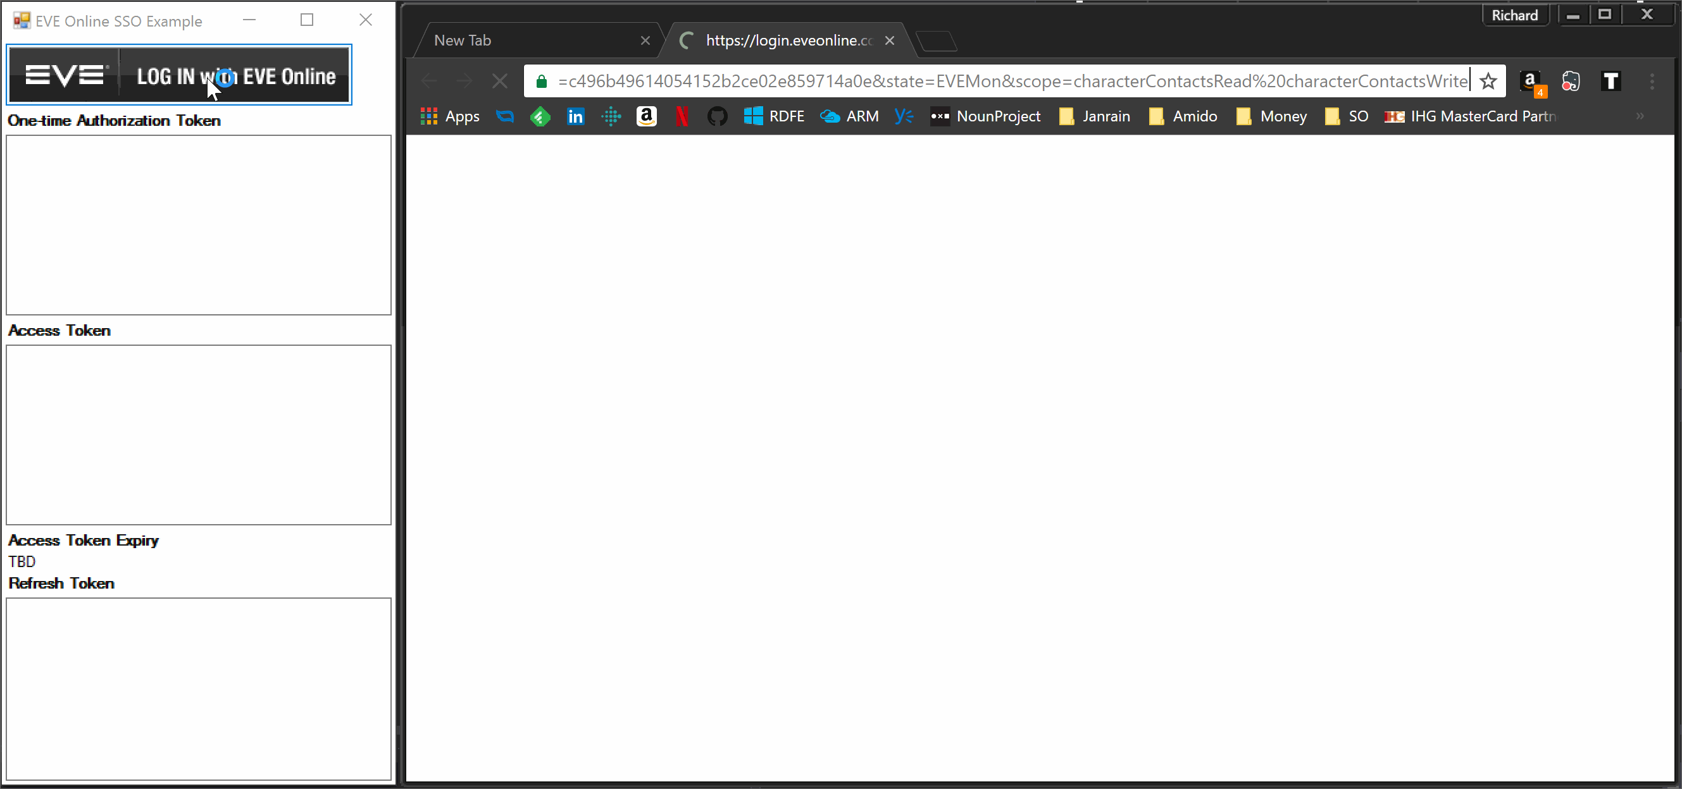Click the One-time Authorization Token text box
Image resolution: width=1682 pixels, height=789 pixels.
[199, 224]
